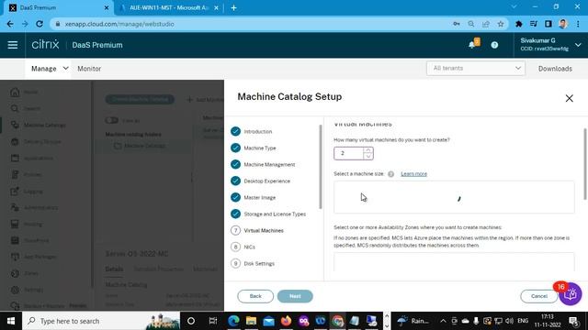The image size is (588, 330).
Task: Open a new browser tab
Action: pyautogui.click(x=233, y=7)
